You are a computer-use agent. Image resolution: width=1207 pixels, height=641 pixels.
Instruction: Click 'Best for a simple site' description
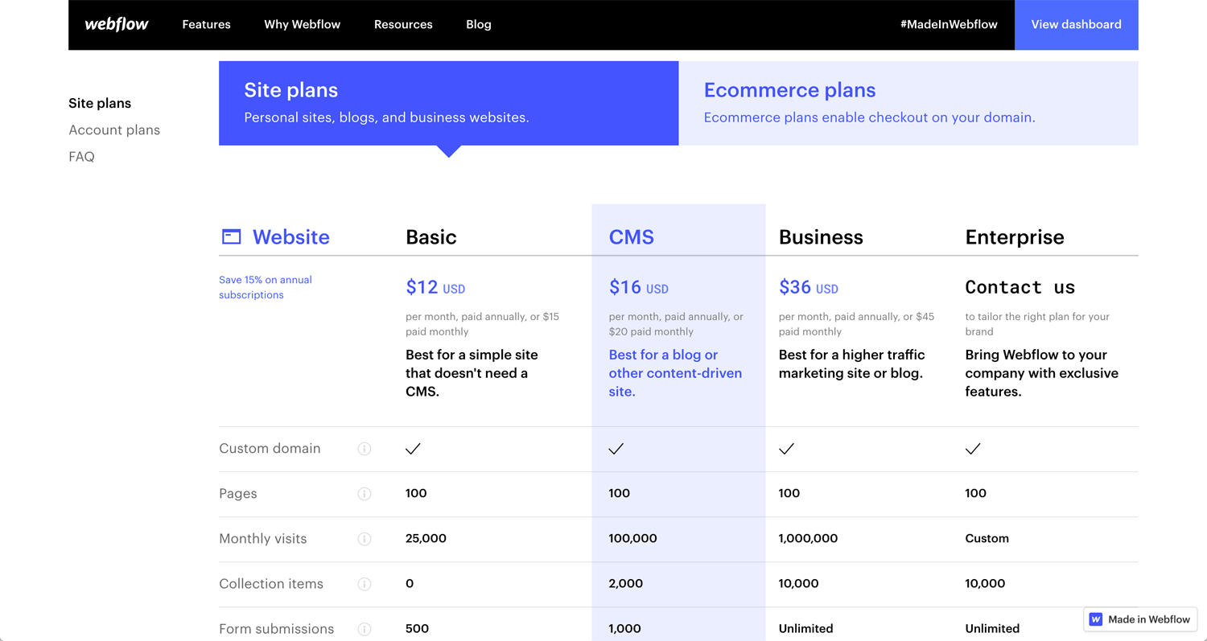(x=472, y=373)
